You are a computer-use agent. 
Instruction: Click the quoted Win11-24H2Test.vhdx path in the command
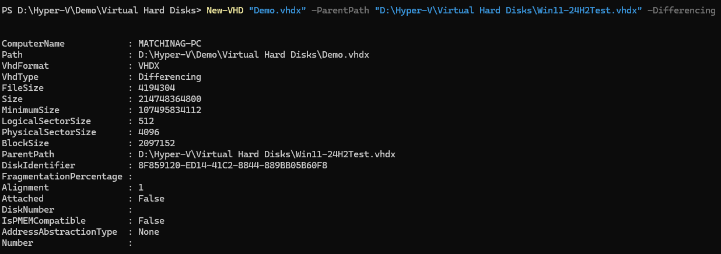pyautogui.click(x=508, y=10)
